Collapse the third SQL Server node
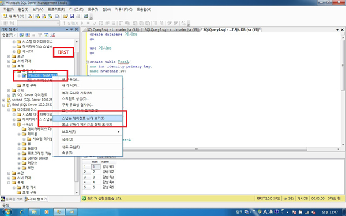Image resolution: width=346 pixels, height=216 pixels. click(3, 105)
